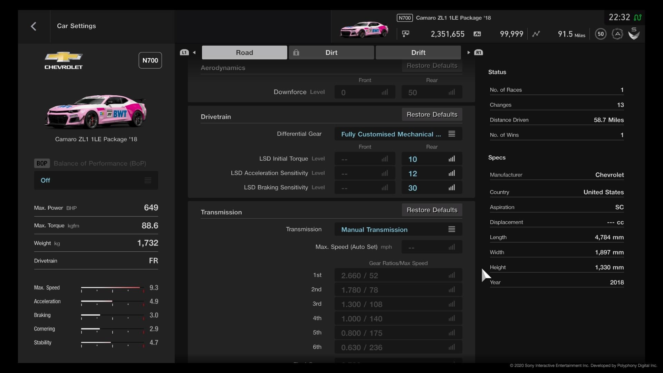The image size is (663, 373).
Task: Click the distance graph icon beside 91.5 Miles
Action: (536, 34)
